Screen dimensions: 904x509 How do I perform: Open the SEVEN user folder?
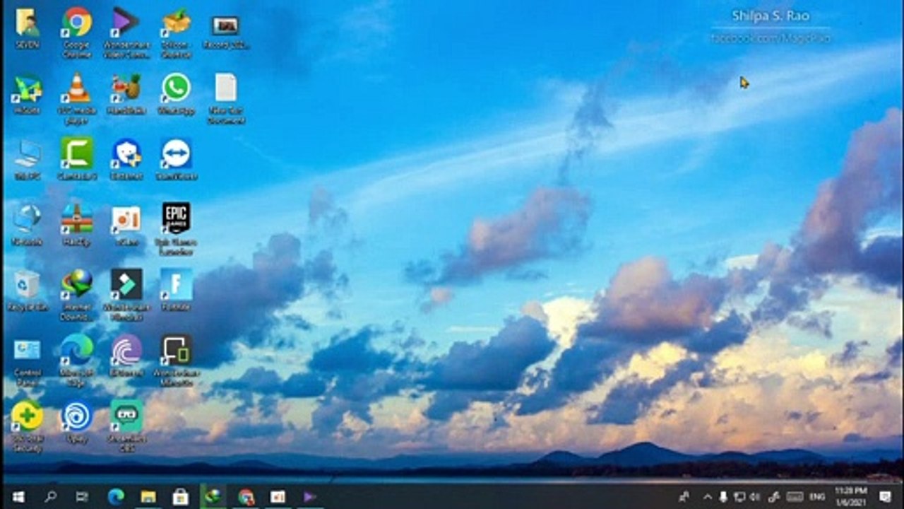(28, 28)
